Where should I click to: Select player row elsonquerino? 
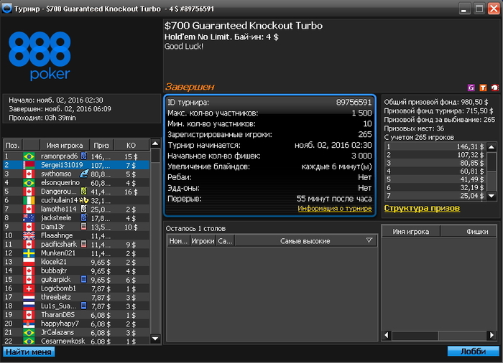click(76, 183)
